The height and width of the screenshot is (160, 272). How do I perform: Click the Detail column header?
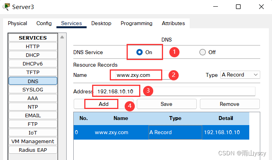226,118
